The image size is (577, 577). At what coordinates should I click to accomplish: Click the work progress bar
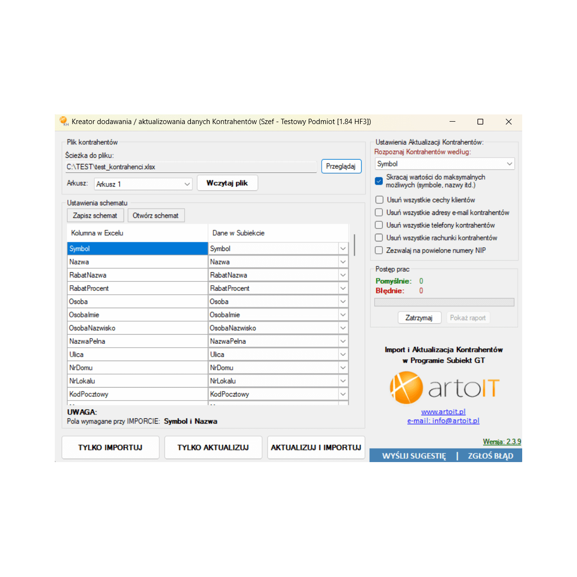[x=444, y=302]
